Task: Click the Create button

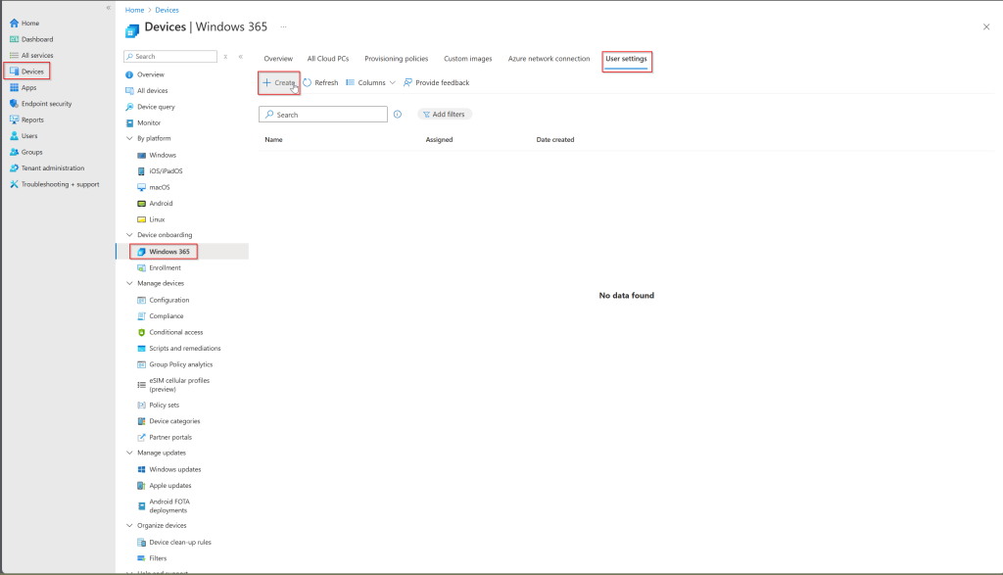Action: [x=279, y=82]
